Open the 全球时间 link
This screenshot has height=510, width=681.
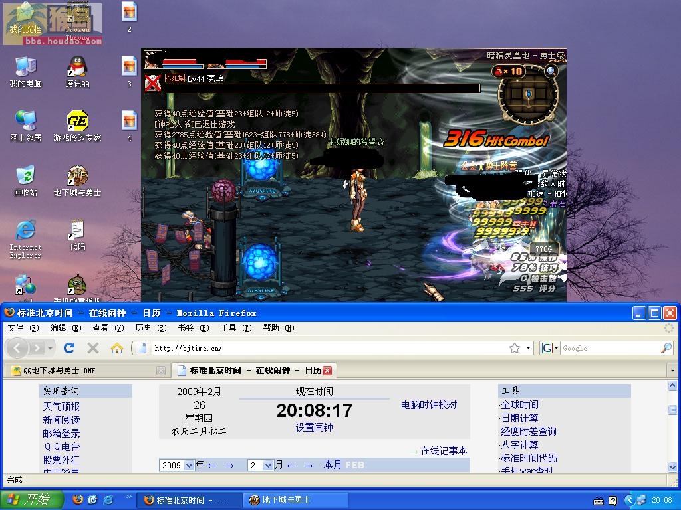[x=520, y=404]
